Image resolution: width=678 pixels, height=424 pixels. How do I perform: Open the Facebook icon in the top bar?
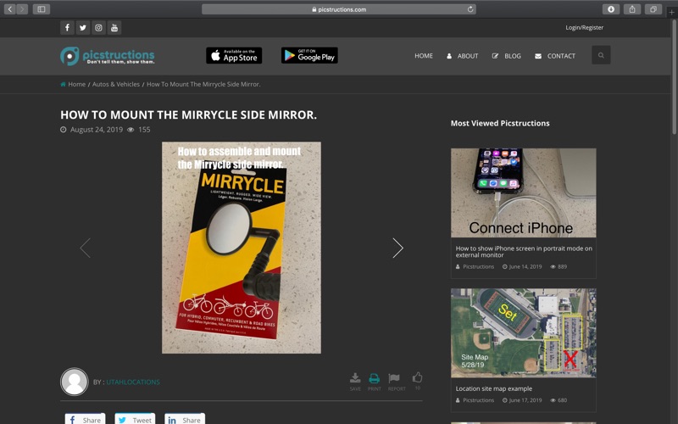click(67, 28)
